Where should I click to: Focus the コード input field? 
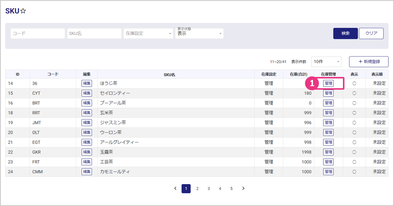pos(38,33)
